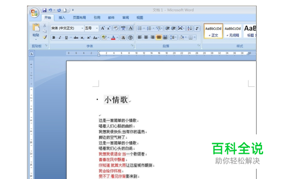The height and width of the screenshot is (179, 284).
Task: Show or hide paragraph marks
Action: pyautogui.click(x=197, y=28)
